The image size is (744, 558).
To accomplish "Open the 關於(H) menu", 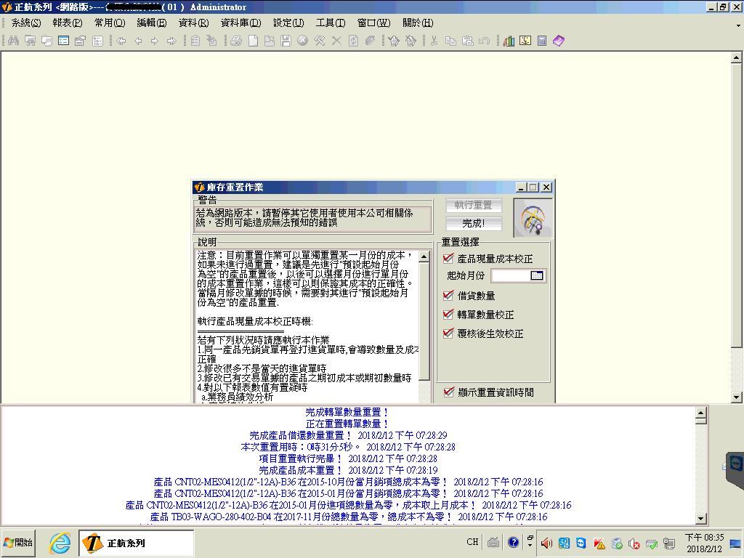I will click(x=418, y=23).
